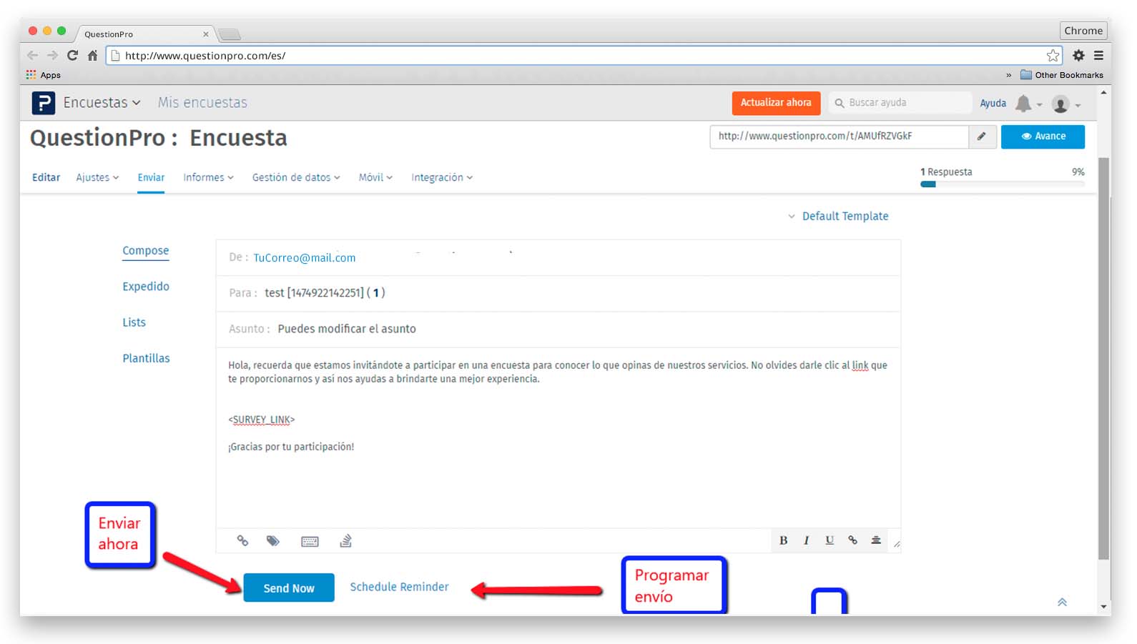Jump to top with double chevron
Screen dimensions: 1137x644
(x=1062, y=602)
